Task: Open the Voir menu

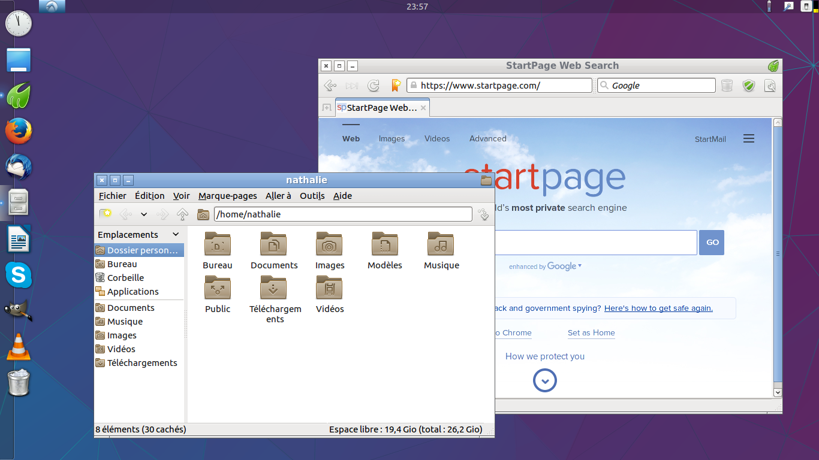Action: [x=181, y=196]
